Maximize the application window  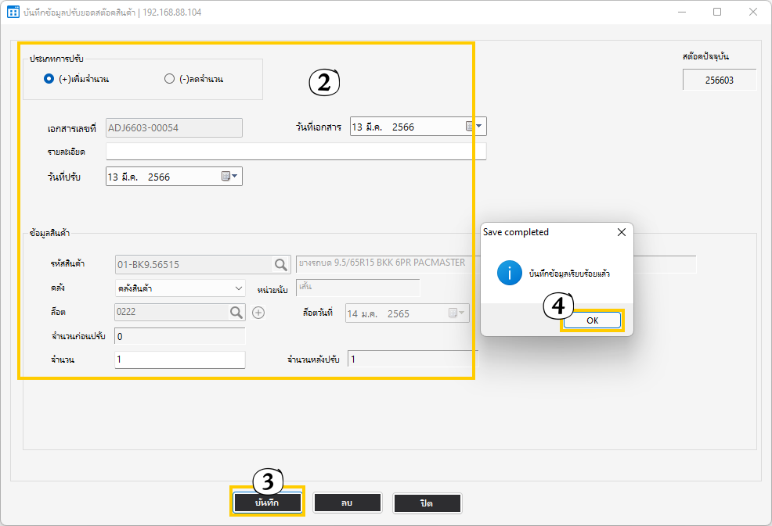coord(717,13)
